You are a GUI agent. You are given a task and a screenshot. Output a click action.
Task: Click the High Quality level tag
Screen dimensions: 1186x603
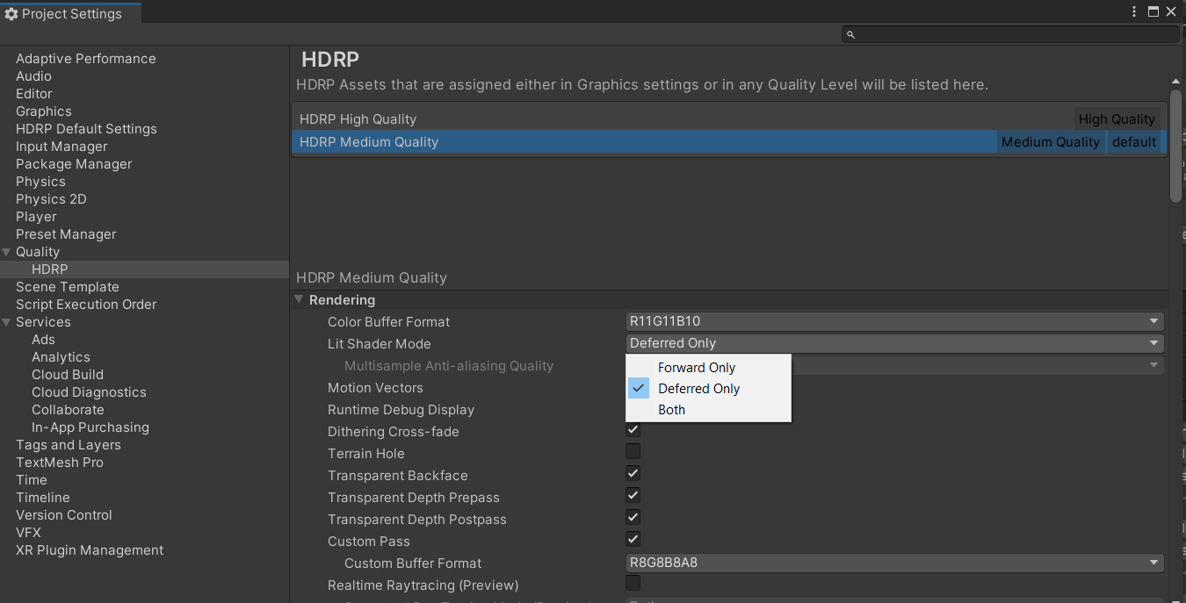click(x=1117, y=118)
